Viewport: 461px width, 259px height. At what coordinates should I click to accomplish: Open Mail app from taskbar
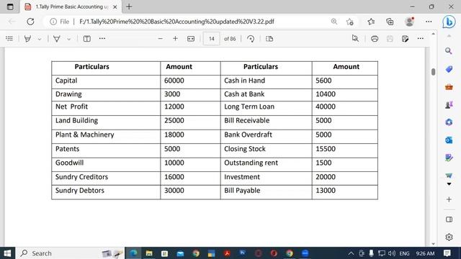coord(180,253)
